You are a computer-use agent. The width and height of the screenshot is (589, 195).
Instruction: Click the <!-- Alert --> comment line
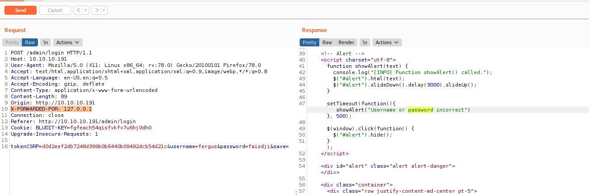(x=342, y=54)
